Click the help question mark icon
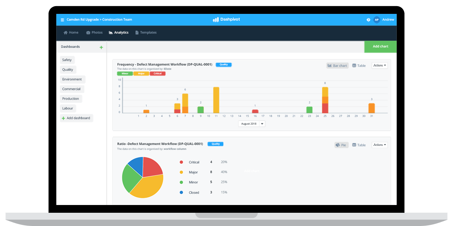 [x=368, y=20]
